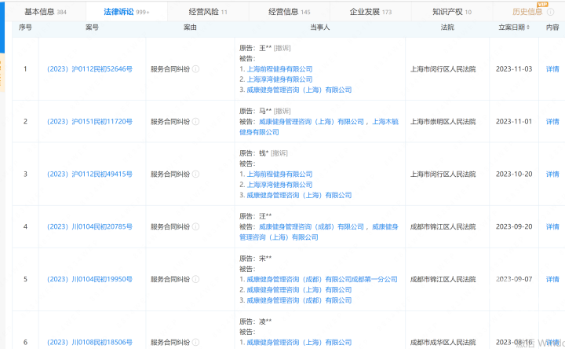Open 上海淳湾健身有限公司 in row 1

(x=279, y=79)
